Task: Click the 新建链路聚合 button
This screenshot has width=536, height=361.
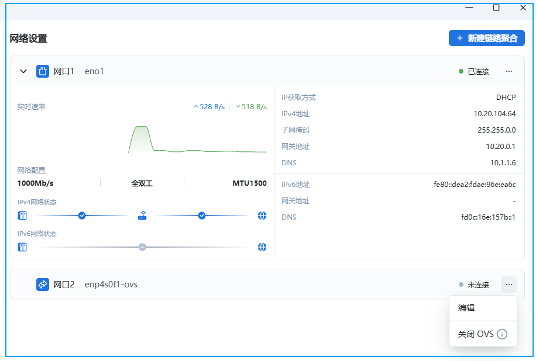Action: (x=487, y=38)
